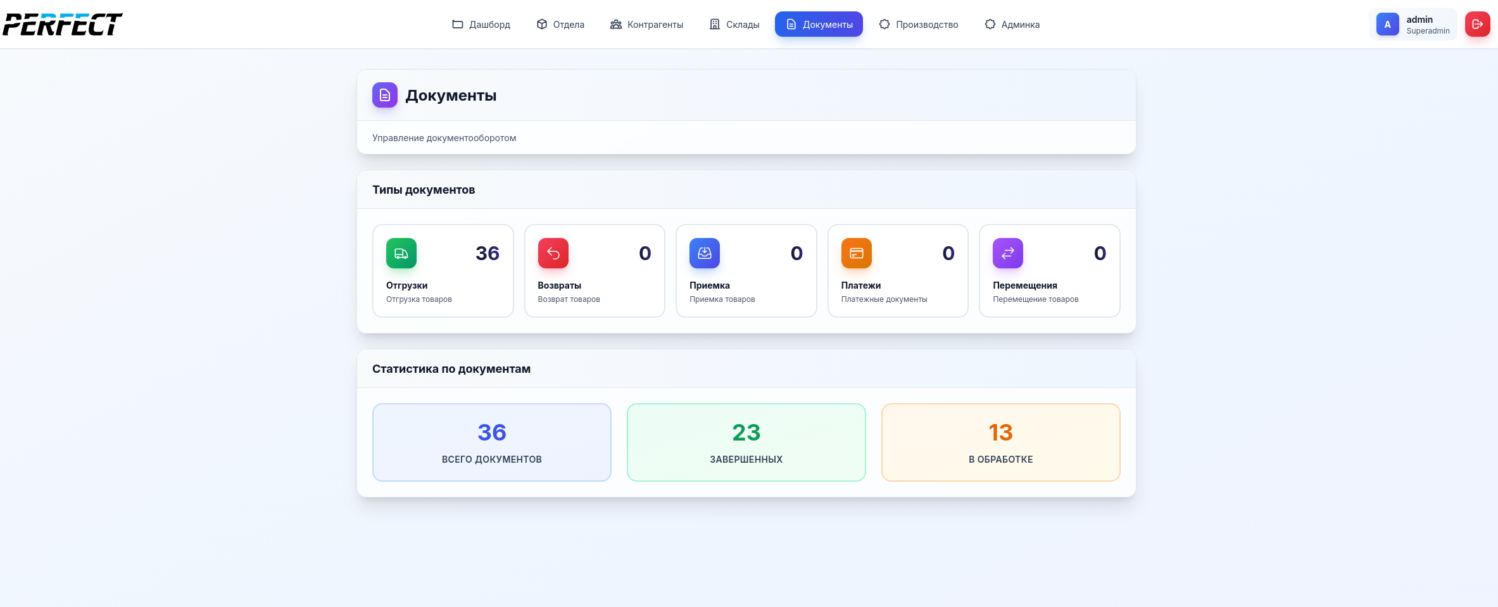Image resolution: width=1498 pixels, height=607 pixels.
Task: Navigate to the Производство section
Action: tap(919, 24)
